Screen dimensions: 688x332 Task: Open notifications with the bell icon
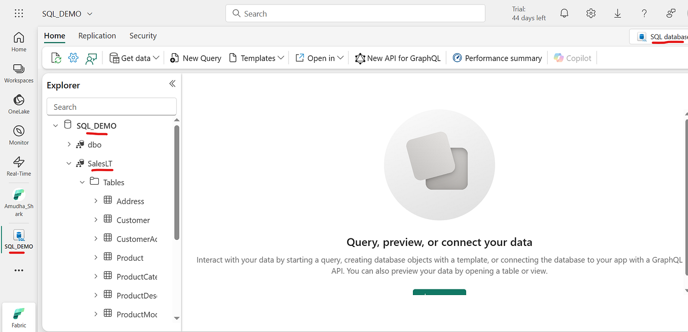564,13
